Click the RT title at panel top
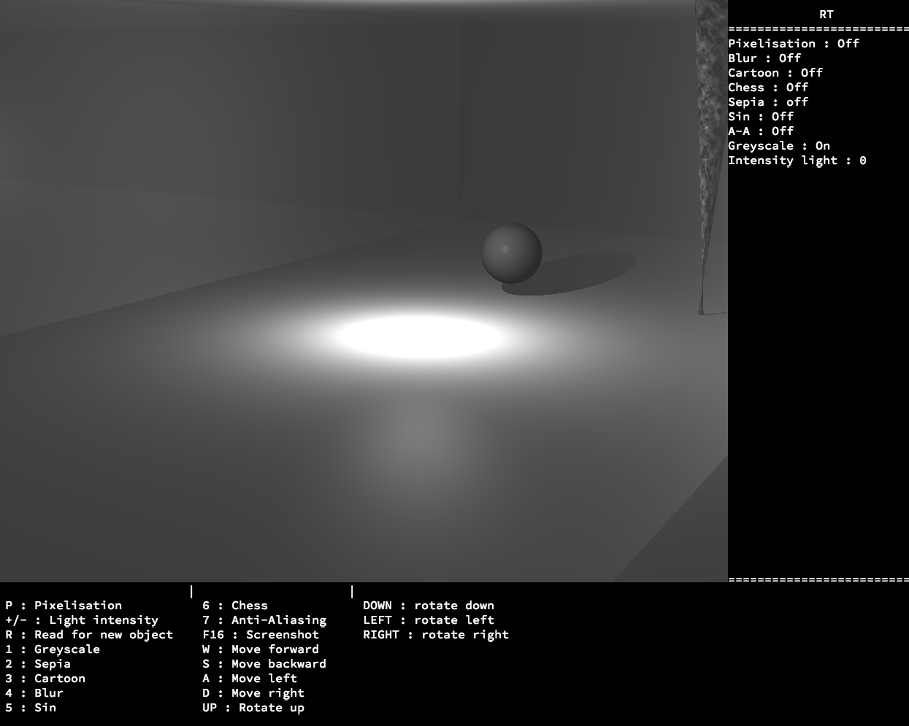909x726 pixels. coord(826,15)
